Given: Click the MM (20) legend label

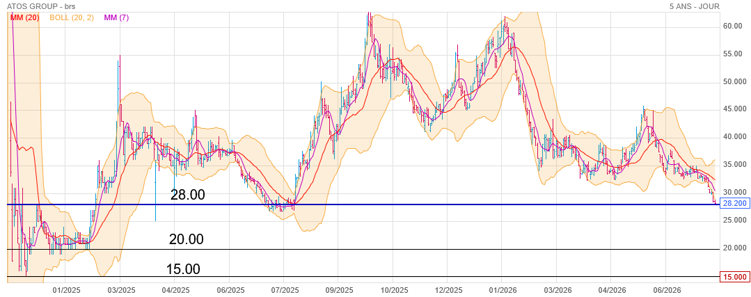Looking at the screenshot, I should (24, 17).
